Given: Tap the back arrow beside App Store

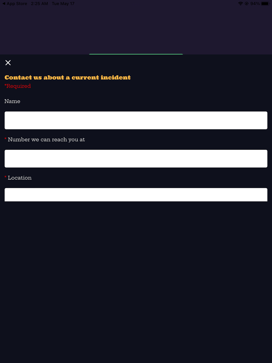Looking at the screenshot, I should point(4,4).
